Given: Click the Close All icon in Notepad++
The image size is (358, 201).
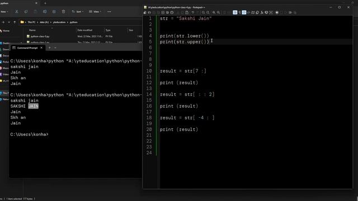Looking at the screenshot, I should point(167,12).
